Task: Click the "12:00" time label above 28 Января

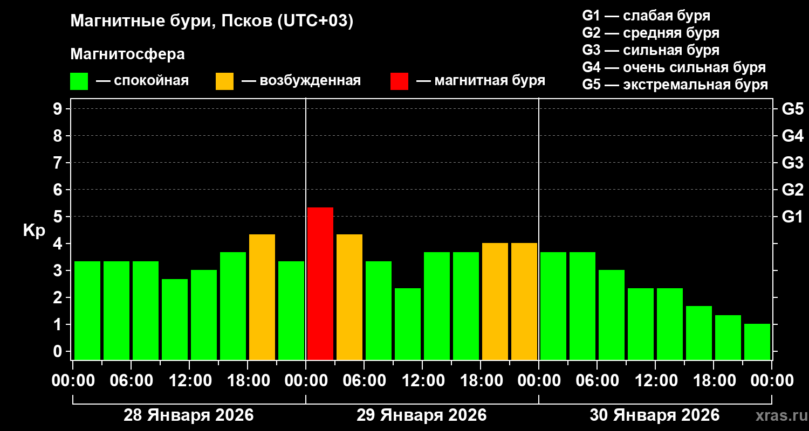Action: click(x=189, y=380)
